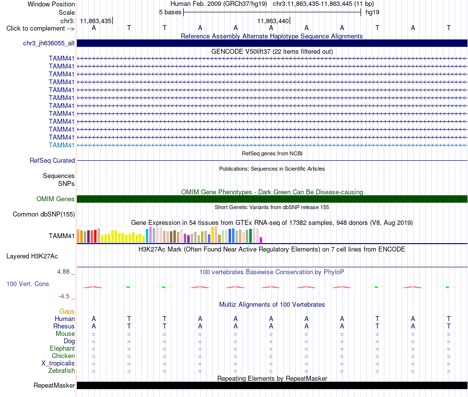Open 'Reference Assembly Alternate Haplotype Sequence Alignments' title
This screenshot has width=468, height=397.
click(271, 36)
